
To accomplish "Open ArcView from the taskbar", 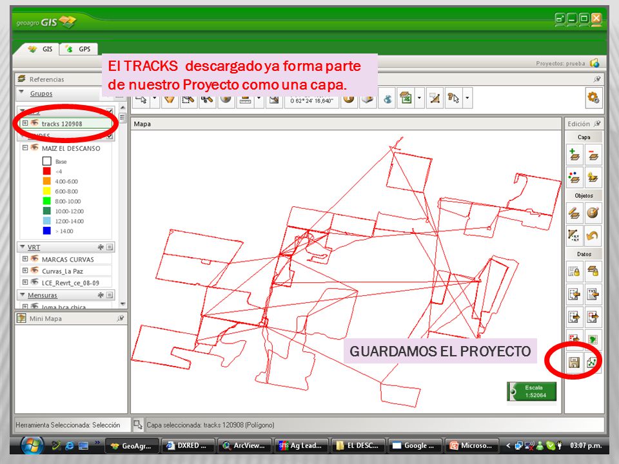I will (244, 445).
